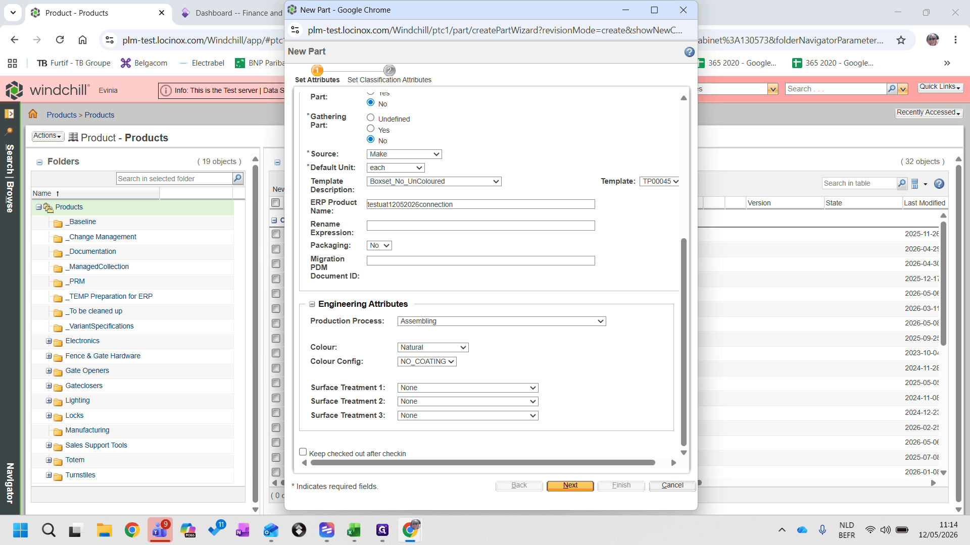Screen dimensions: 970x545
Task: Open File Explorer from the taskbar
Action: [105, 530]
